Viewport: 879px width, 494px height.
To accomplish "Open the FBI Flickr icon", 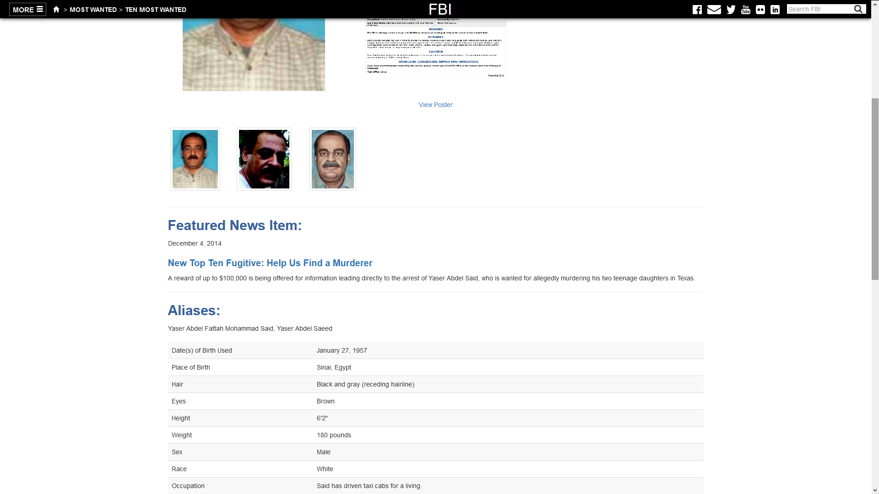I will click(760, 10).
